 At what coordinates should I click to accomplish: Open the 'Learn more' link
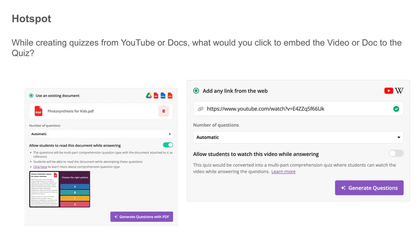coord(283,171)
